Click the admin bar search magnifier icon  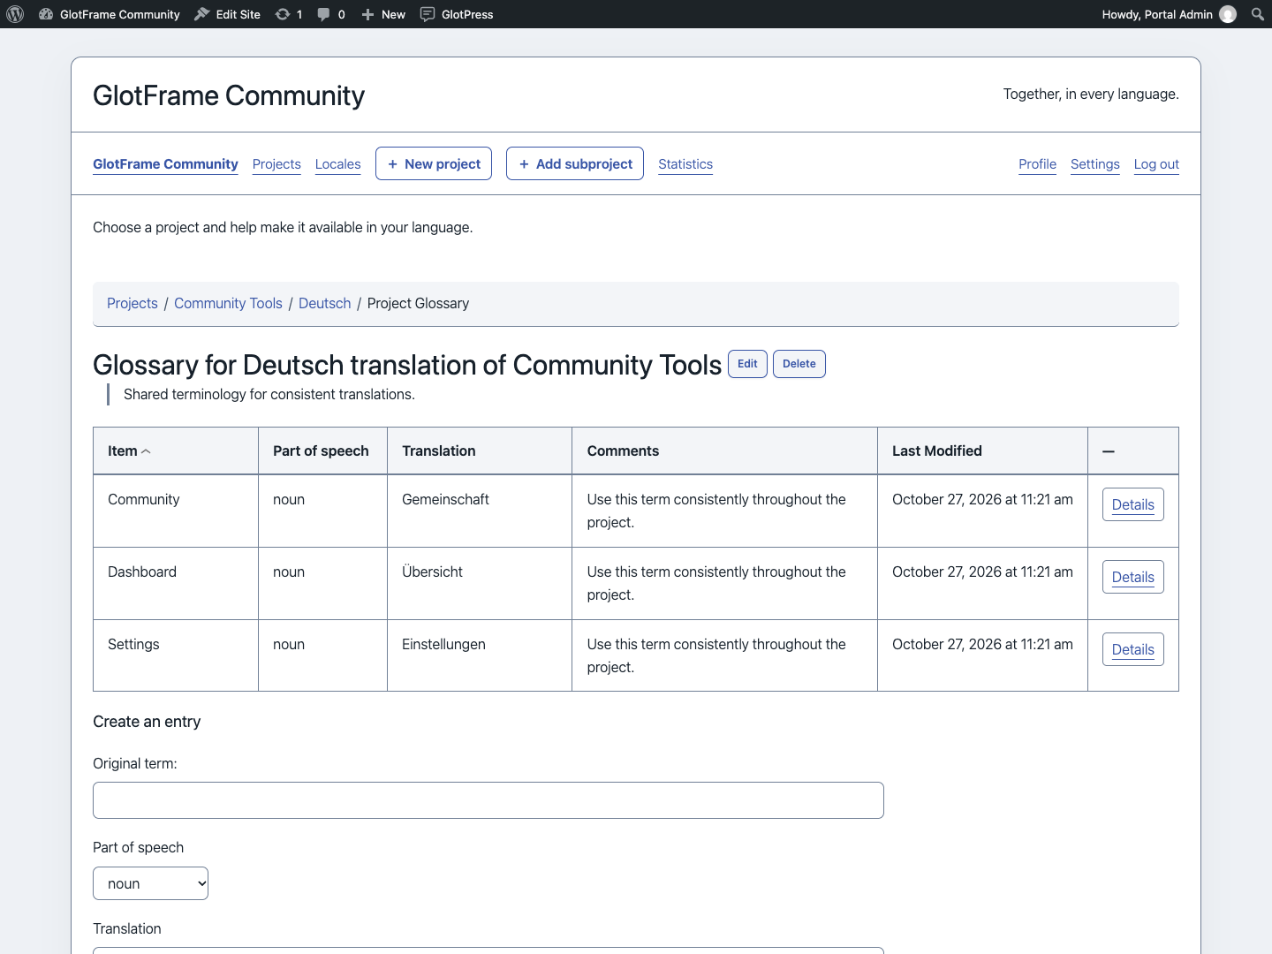click(1258, 14)
